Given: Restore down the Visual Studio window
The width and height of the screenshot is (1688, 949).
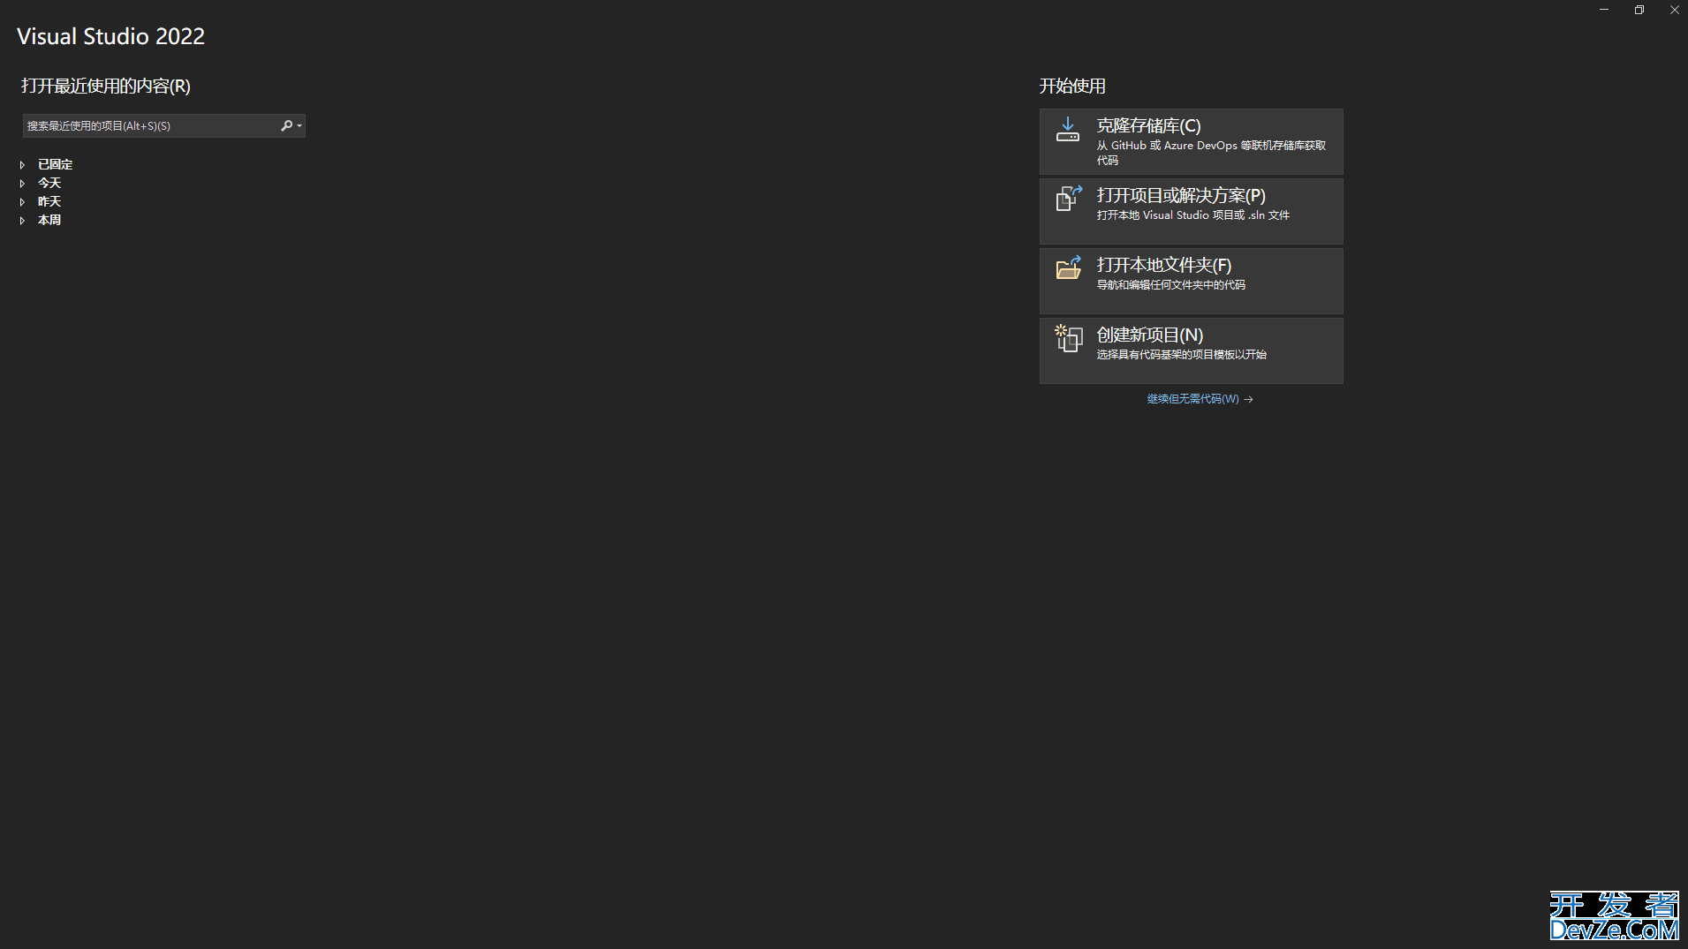Looking at the screenshot, I should coord(1639,10).
